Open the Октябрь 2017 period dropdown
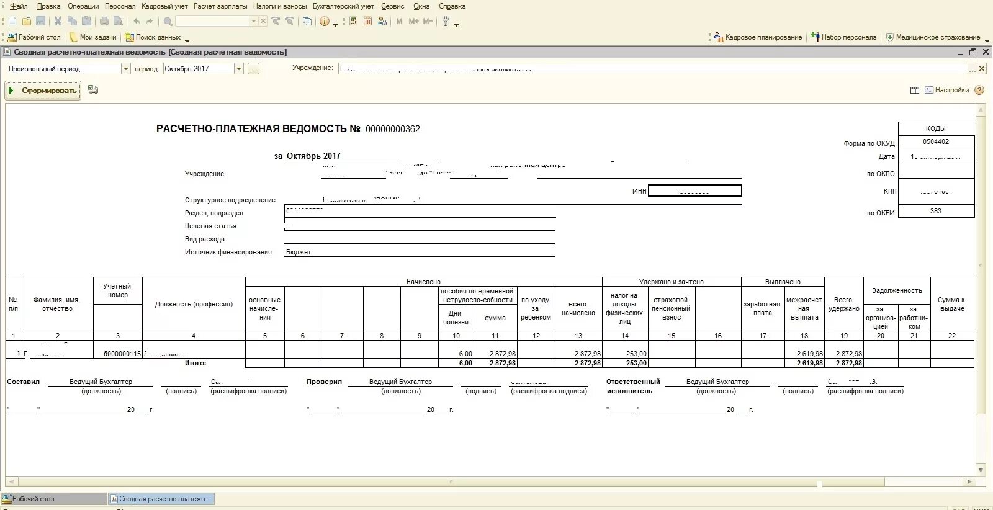Image resolution: width=993 pixels, height=510 pixels. click(x=238, y=69)
